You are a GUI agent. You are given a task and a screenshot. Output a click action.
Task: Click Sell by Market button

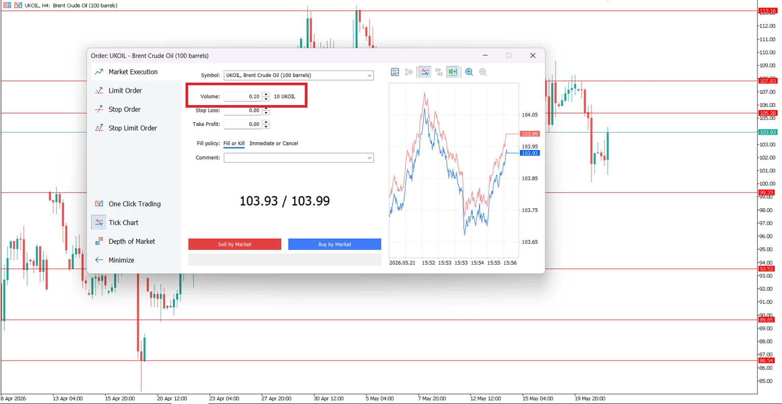[x=234, y=244]
